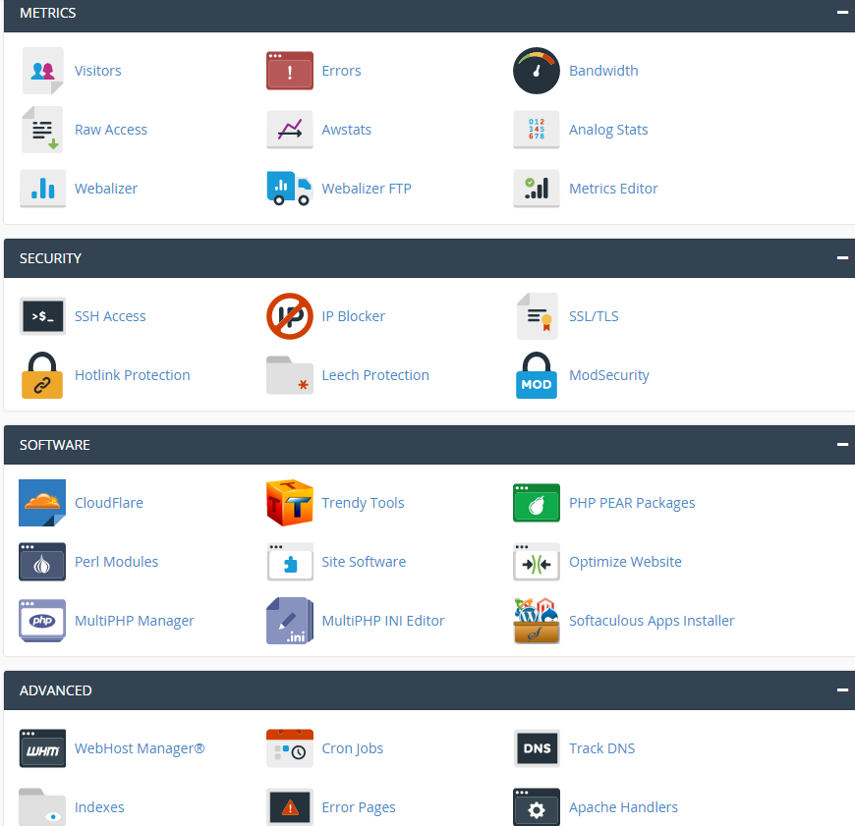Select the IP Blocker icon

[289, 315]
